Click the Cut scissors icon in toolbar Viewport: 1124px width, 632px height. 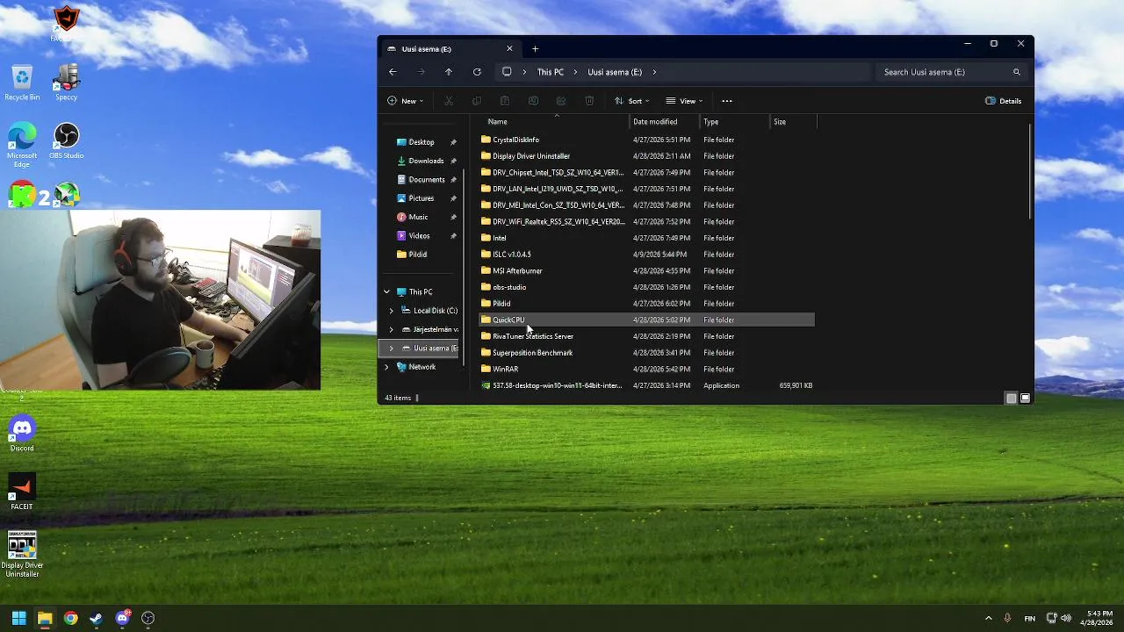click(449, 101)
